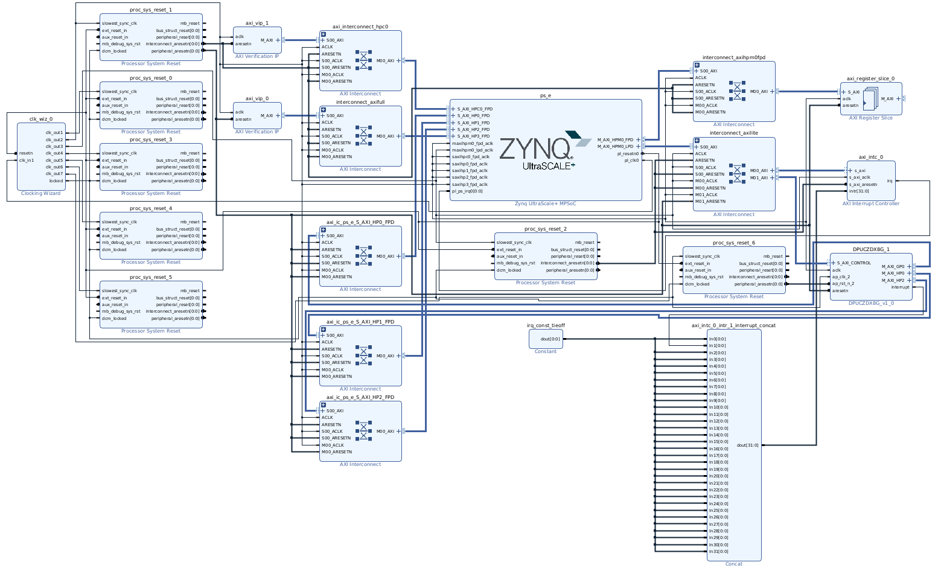Click the crossbar icon inside interconnect_axifull

point(362,134)
